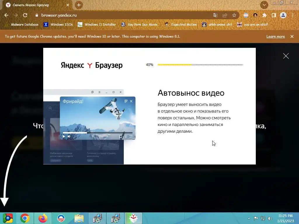Open video player more options dots
Viewport: 299px width, 224px height.
(x=126, y=136)
